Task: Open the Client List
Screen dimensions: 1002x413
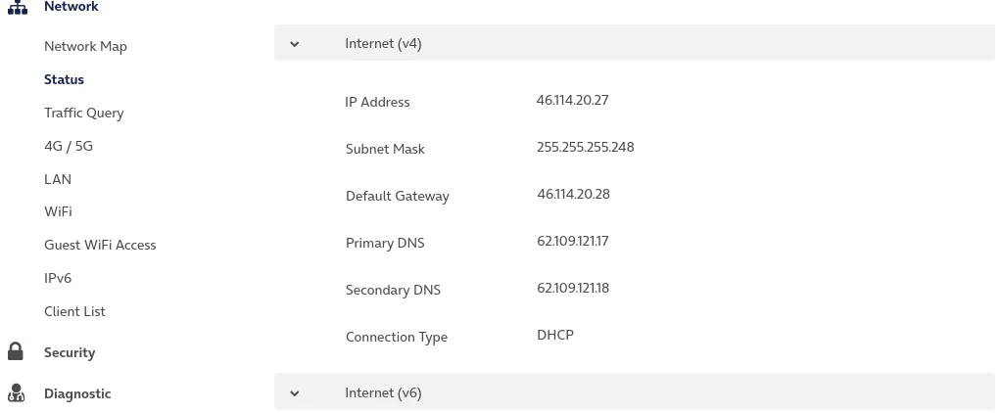Action: point(74,311)
